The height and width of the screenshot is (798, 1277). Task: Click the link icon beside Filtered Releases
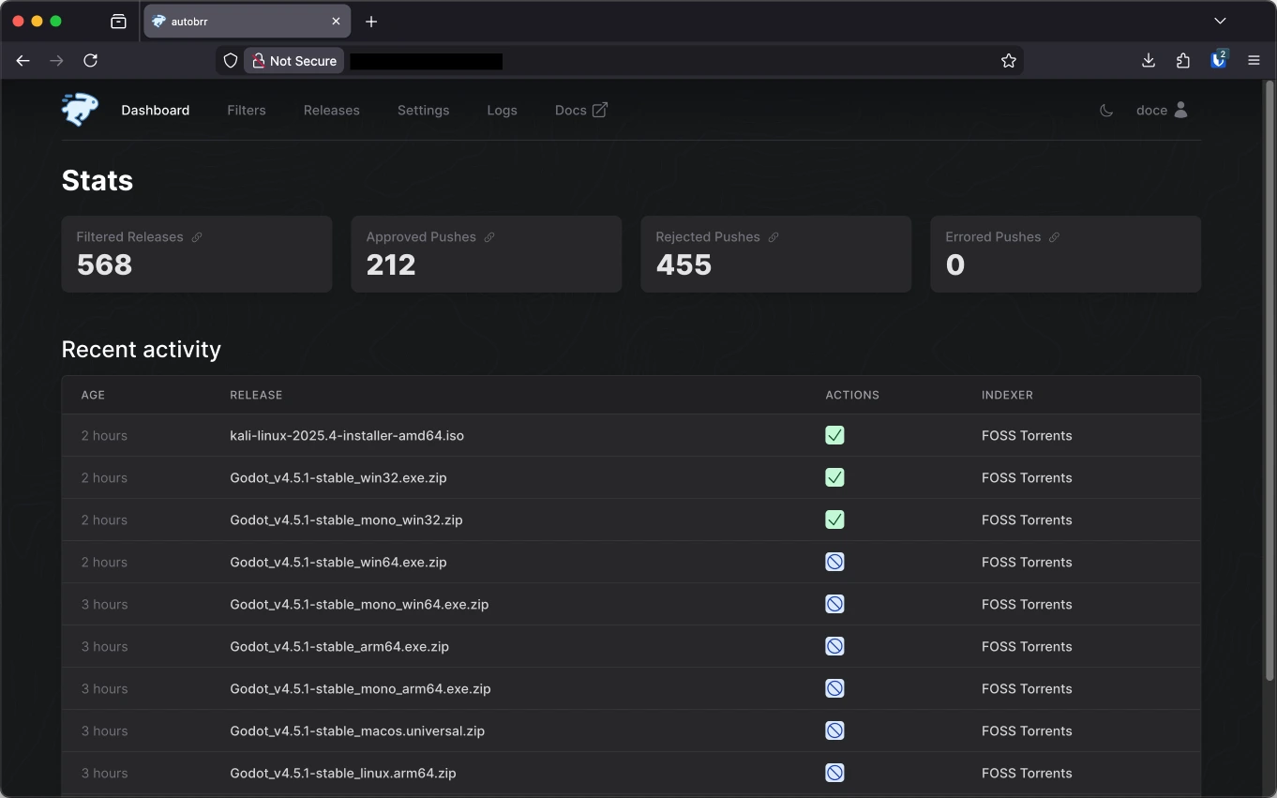(197, 237)
